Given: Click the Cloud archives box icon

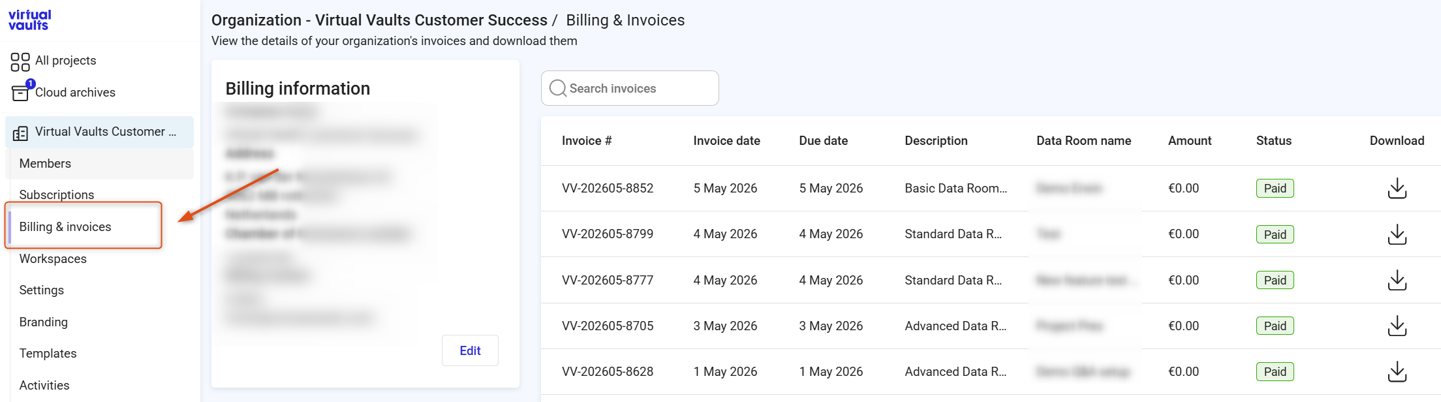Looking at the screenshot, I should pyautogui.click(x=21, y=92).
